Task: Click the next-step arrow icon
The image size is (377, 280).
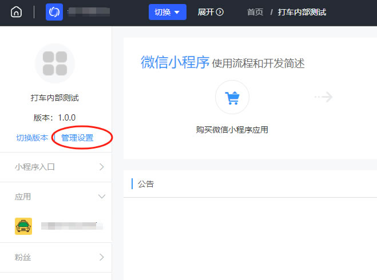Action: pyautogui.click(x=324, y=97)
